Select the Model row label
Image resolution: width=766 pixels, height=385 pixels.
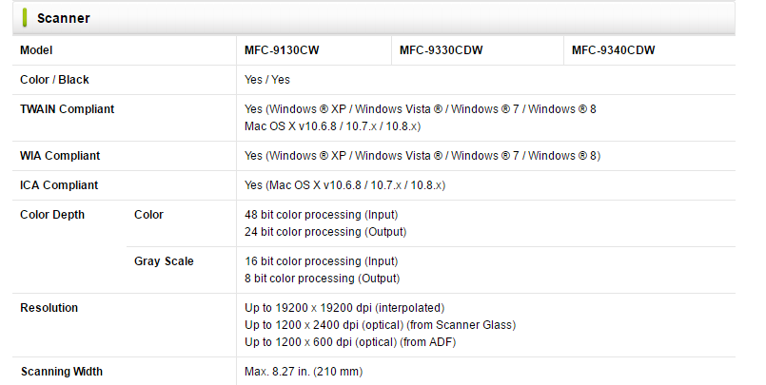point(36,50)
